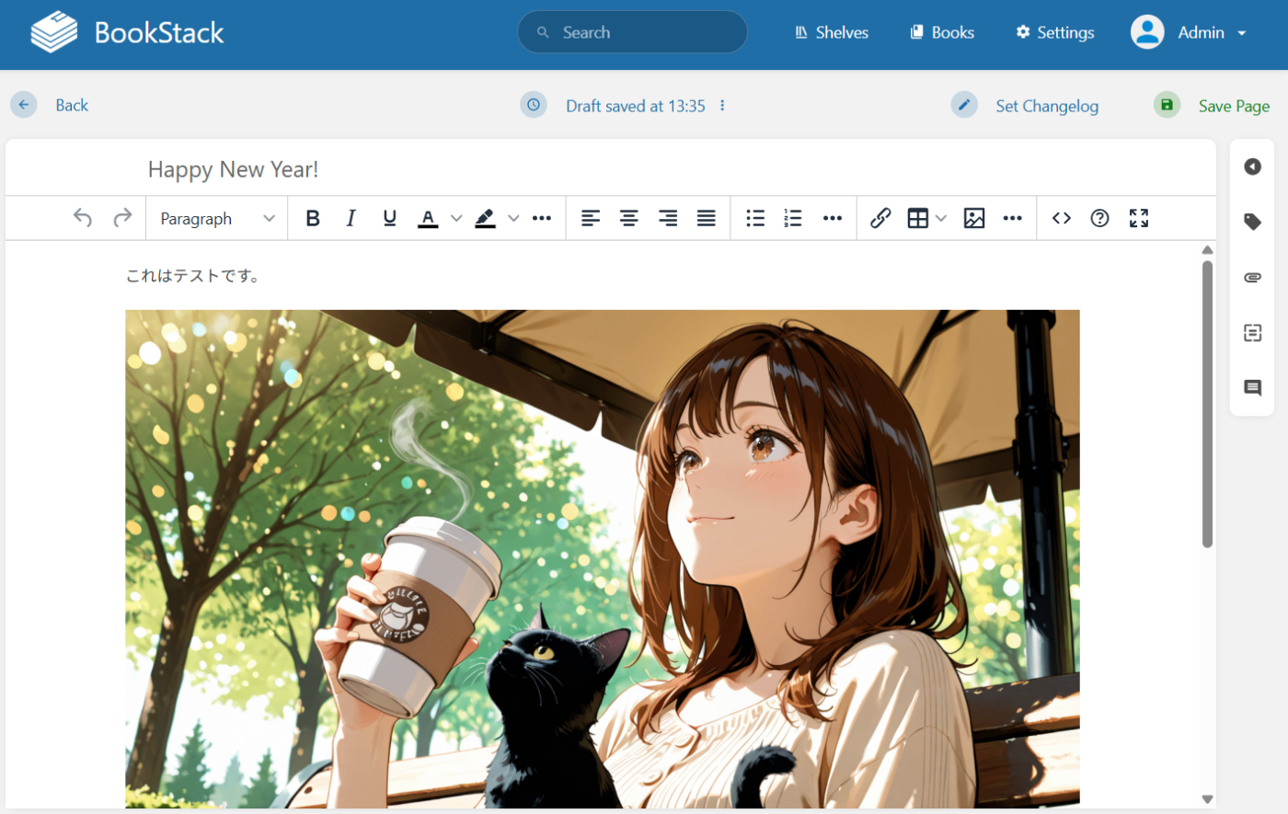Toggle bold formatting

coord(313,218)
